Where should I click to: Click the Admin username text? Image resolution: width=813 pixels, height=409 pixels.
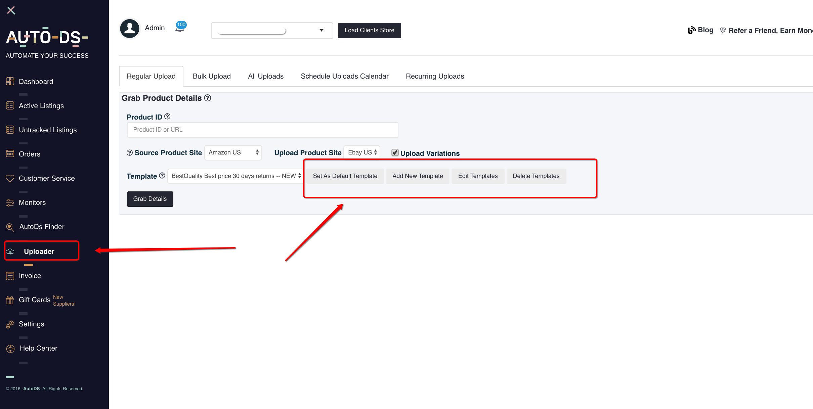tap(155, 28)
